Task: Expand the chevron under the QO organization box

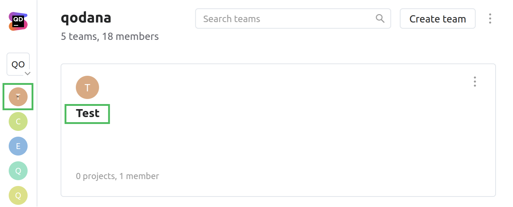Action: point(27,73)
